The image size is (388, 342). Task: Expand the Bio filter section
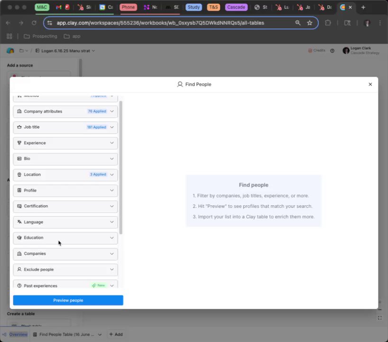point(65,159)
